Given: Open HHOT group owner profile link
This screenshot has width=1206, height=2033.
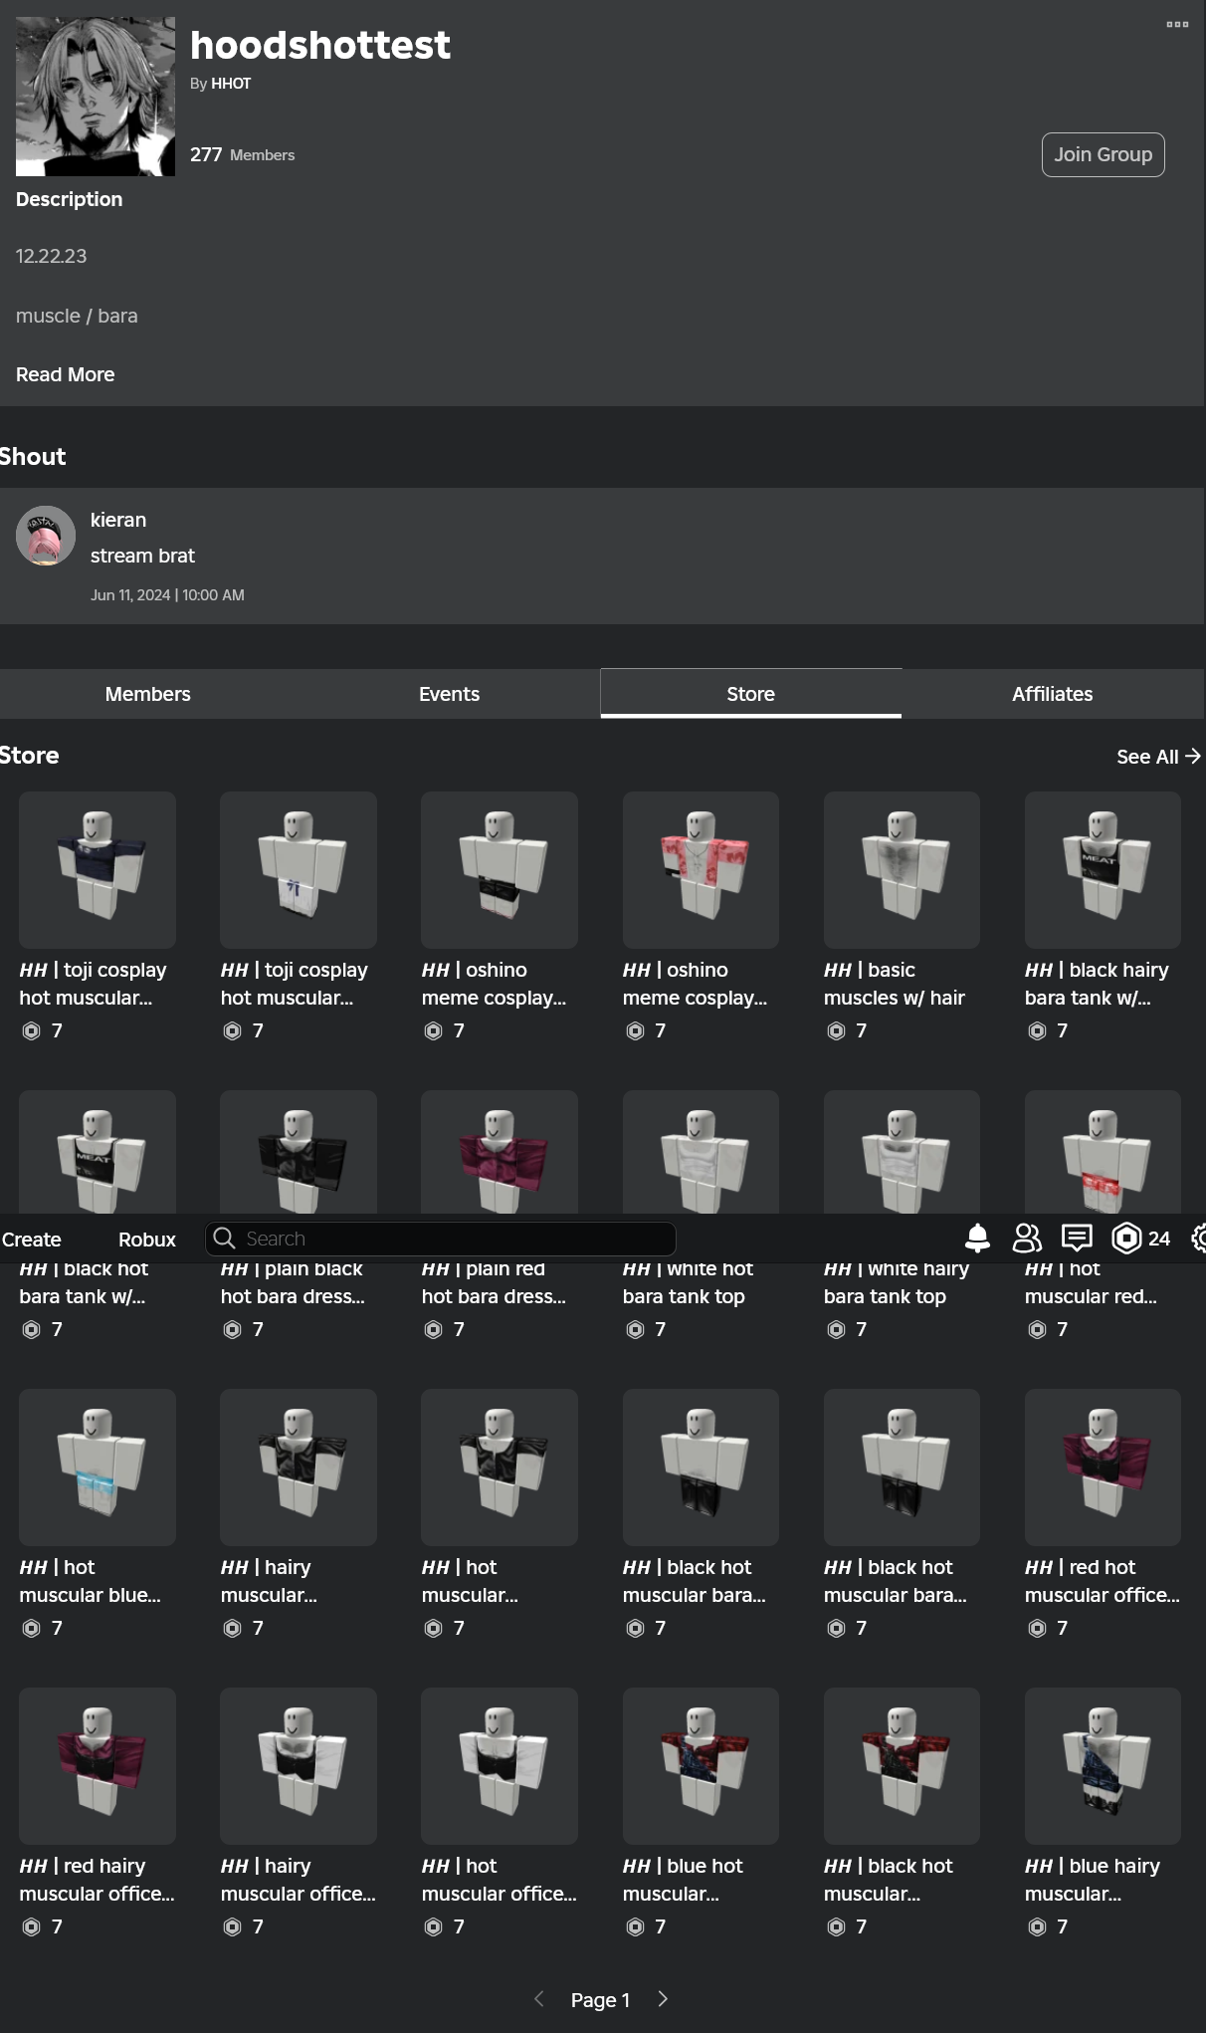Looking at the screenshot, I should coord(231,84).
